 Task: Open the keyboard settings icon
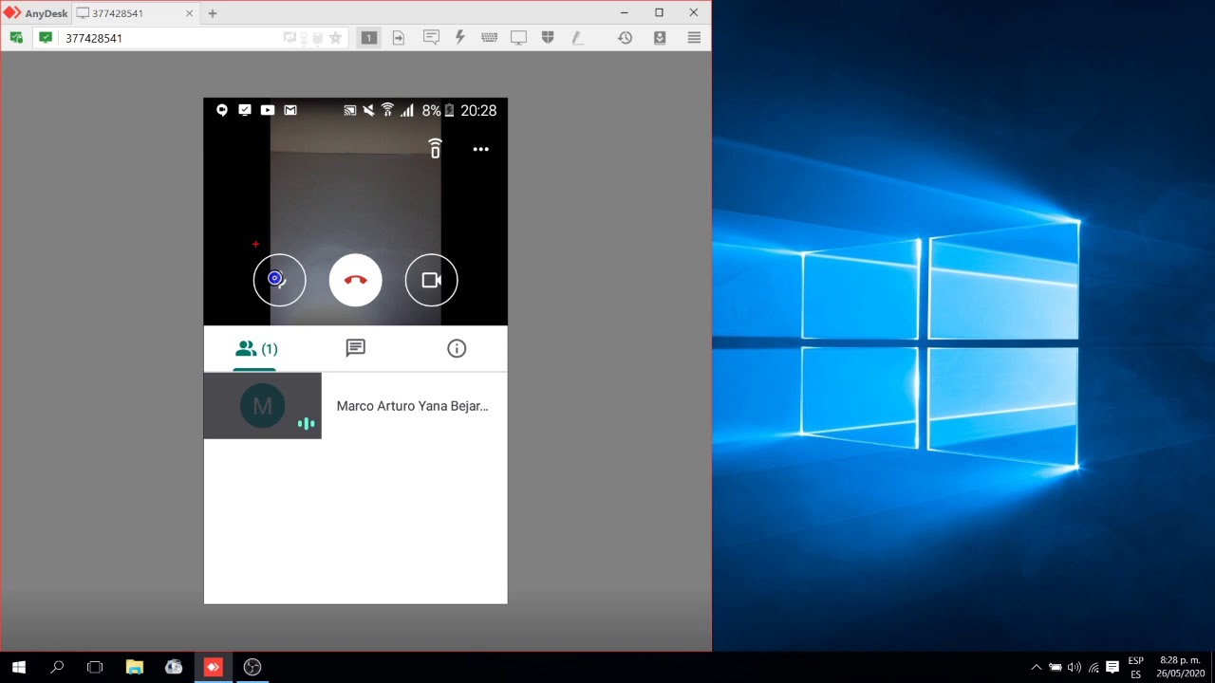click(x=490, y=38)
